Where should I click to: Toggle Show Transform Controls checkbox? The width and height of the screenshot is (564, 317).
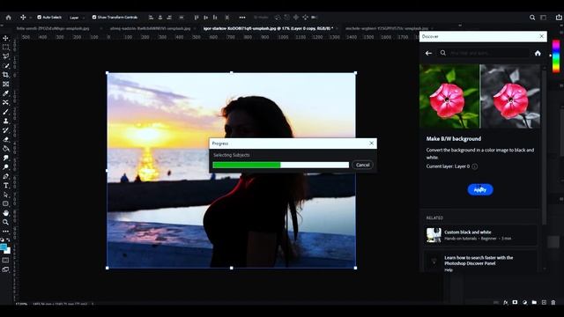click(94, 18)
